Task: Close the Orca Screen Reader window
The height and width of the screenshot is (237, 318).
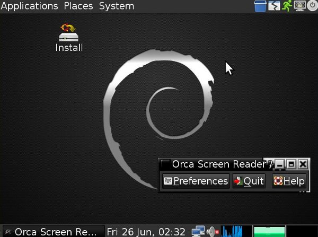Action: coord(303,164)
